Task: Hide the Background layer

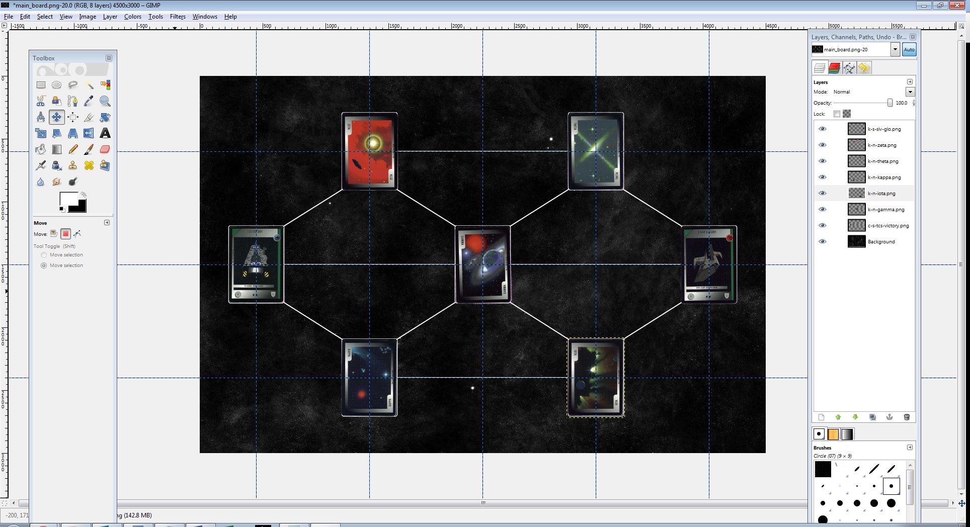Action: tap(823, 241)
